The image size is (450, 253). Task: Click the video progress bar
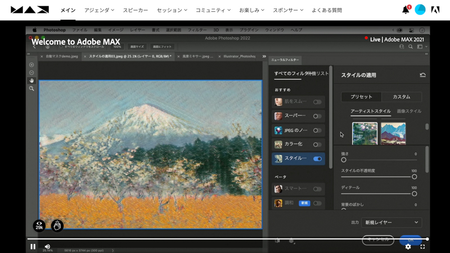[227, 239]
